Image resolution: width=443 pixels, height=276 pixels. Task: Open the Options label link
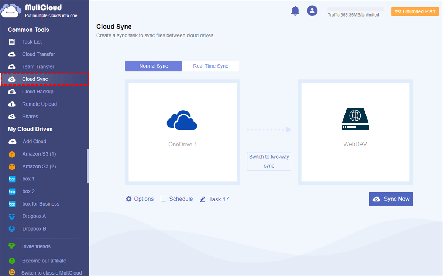(144, 199)
